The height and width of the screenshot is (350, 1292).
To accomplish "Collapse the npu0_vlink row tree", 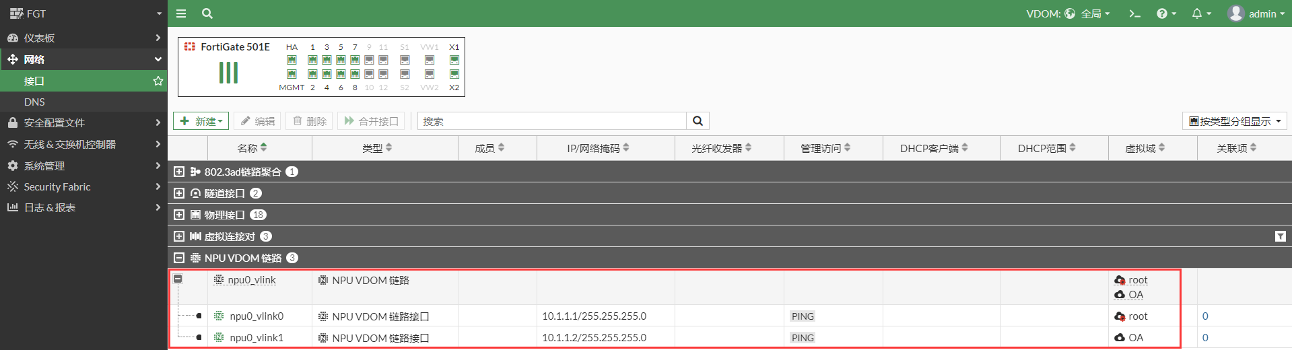I will coord(178,279).
